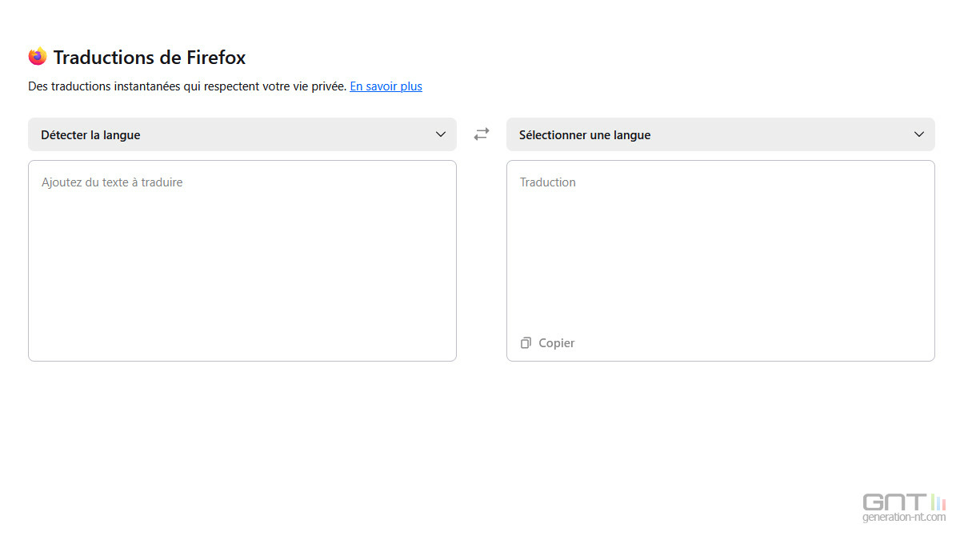Screen dimensions: 960x540
Task: Click the chevron on Détecter la langue
Action: pos(440,134)
